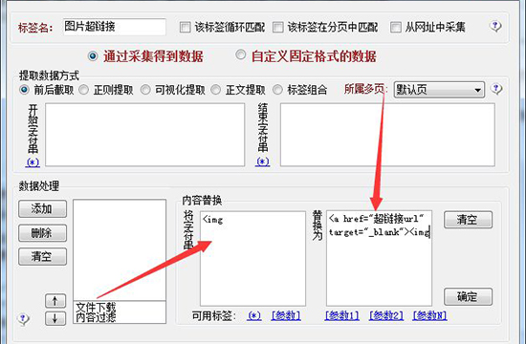
Task: Choose 正则提取 extraction method
Action: [83, 90]
